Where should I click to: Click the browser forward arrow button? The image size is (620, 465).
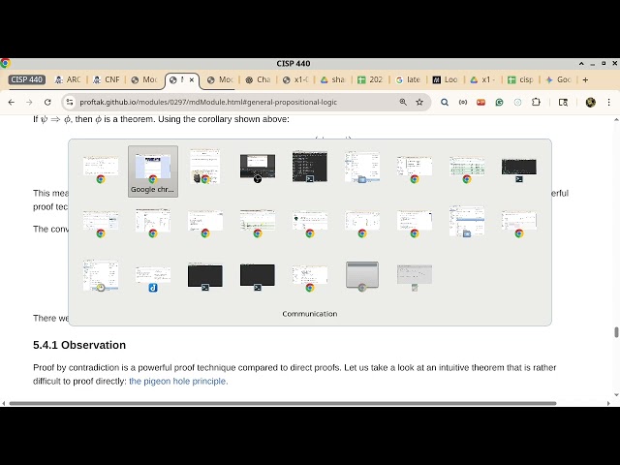29,102
